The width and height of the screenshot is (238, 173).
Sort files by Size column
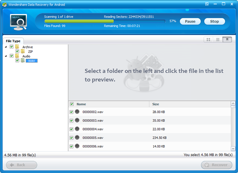pos(190,104)
